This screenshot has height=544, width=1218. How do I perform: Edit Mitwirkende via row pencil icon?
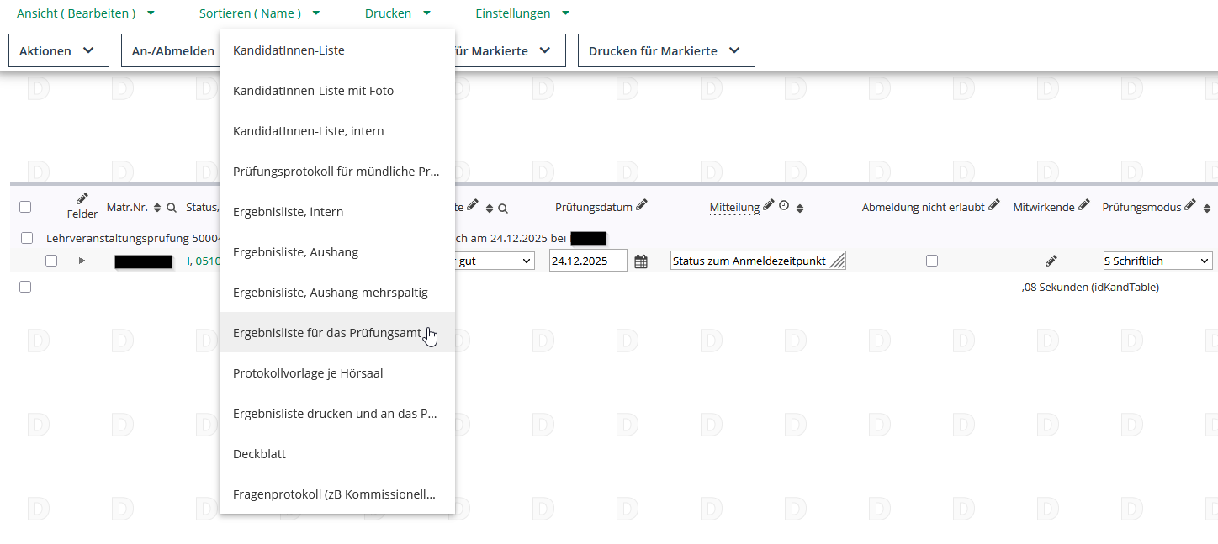[x=1051, y=261]
